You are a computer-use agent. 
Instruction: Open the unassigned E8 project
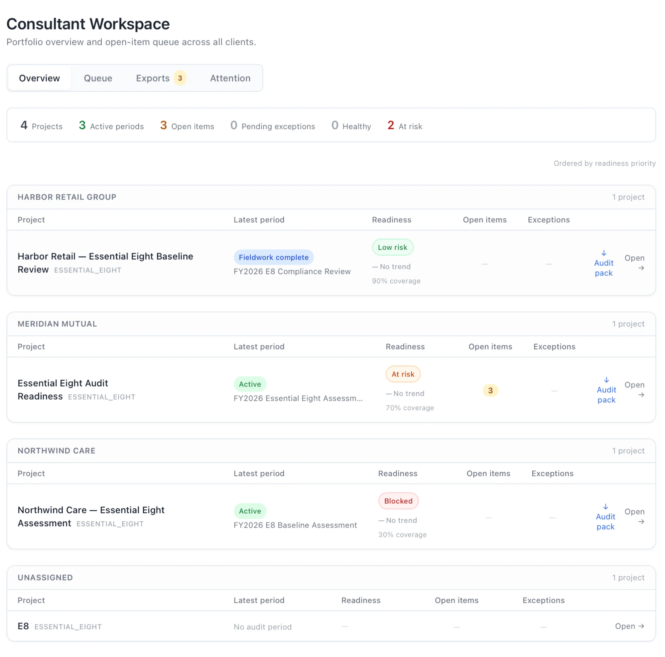click(629, 626)
